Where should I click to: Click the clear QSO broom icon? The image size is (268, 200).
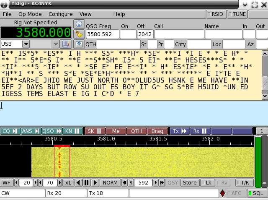[x=79, y=34]
